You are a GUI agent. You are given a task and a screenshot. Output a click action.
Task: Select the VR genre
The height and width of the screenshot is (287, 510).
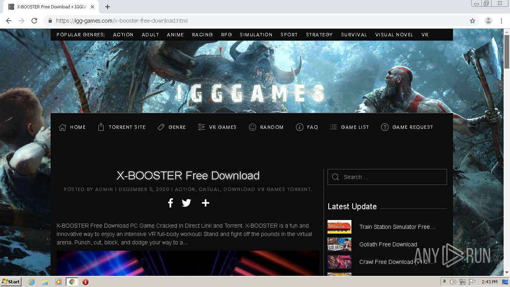click(x=425, y=35)
